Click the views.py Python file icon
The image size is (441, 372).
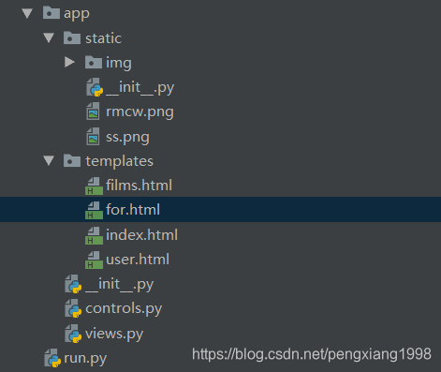(73, 334)
